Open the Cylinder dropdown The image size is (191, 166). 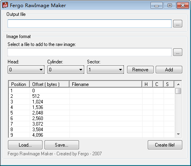(66, 69)
